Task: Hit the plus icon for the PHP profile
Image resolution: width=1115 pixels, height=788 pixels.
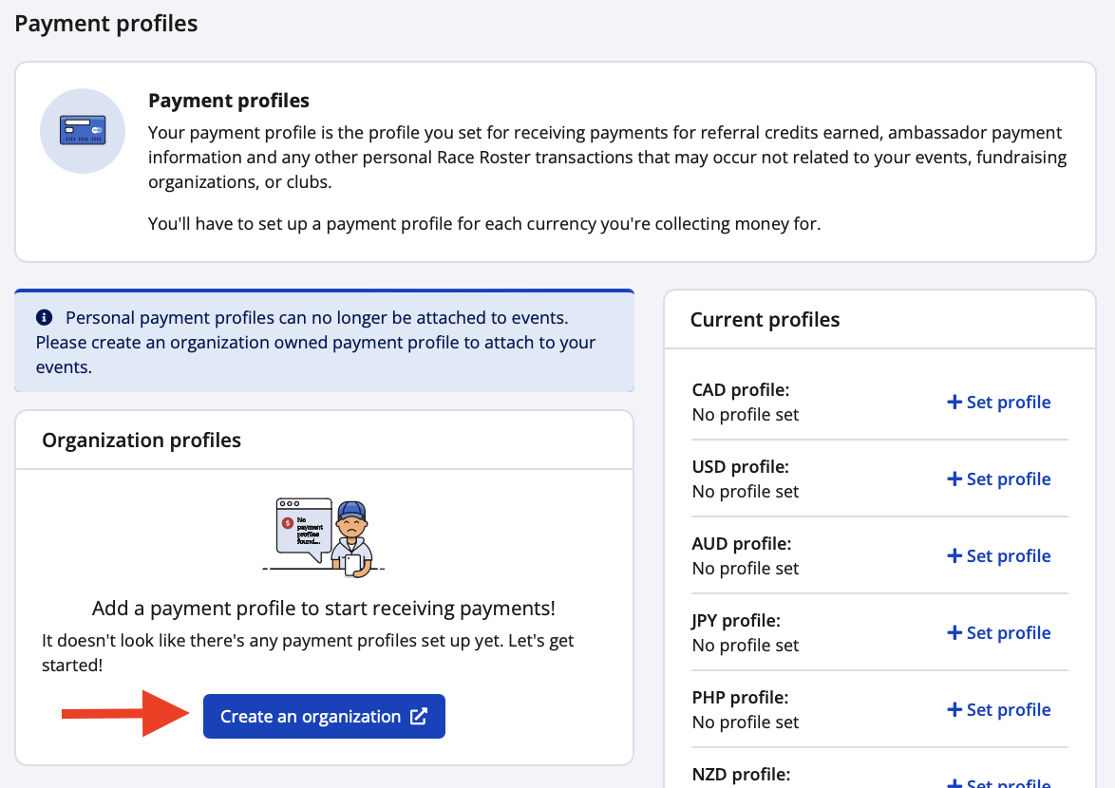Action: (954, 710)
